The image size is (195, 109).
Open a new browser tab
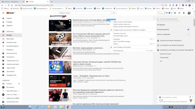pos(51,2)
